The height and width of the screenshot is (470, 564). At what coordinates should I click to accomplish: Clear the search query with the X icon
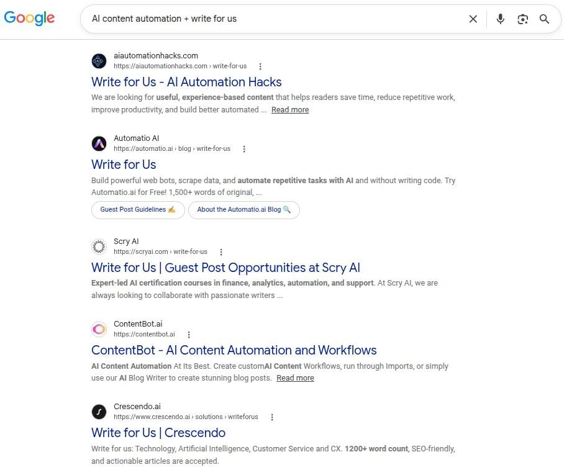click(473, 19)
